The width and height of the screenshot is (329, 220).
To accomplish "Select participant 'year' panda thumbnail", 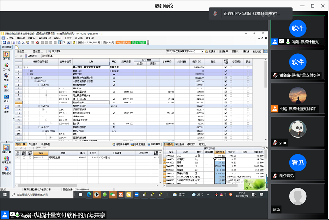I will pos(298,129).
